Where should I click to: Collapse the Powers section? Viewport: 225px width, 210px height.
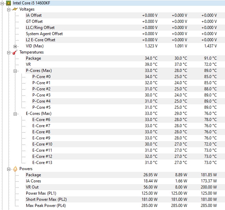pos(9,169)
